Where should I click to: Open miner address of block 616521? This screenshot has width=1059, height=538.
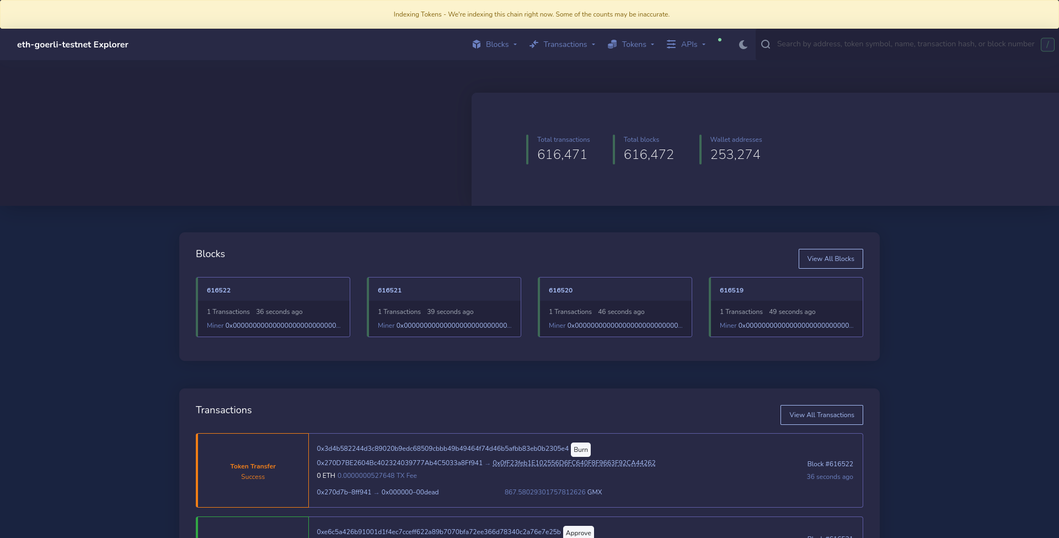coord(454,326)
